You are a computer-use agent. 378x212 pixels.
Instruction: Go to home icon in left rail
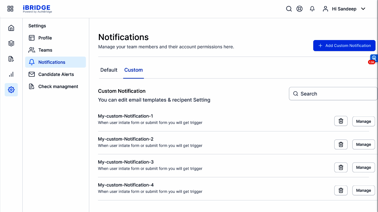(11, 28)
